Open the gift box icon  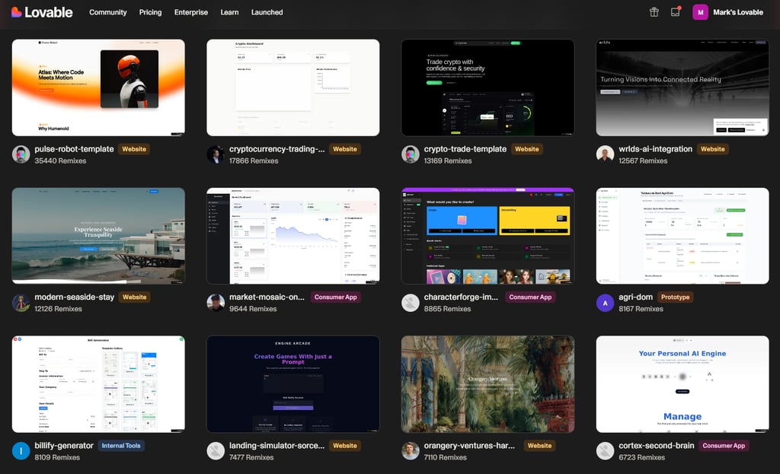coord(654,12)
